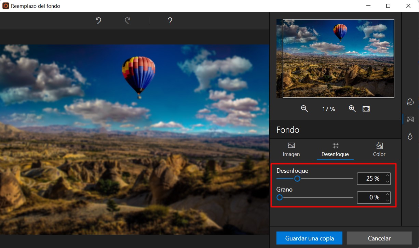
Task: Zoom in with the plus magnifier
Action: [x=352, y=109]
